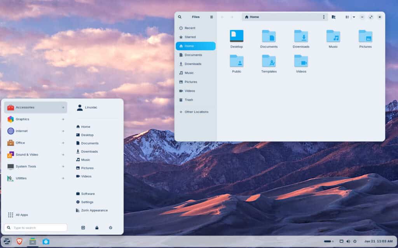Click the back navigation arrow in Files
The height and width of the screenshot is (248, 398).
tap(222, 17)
